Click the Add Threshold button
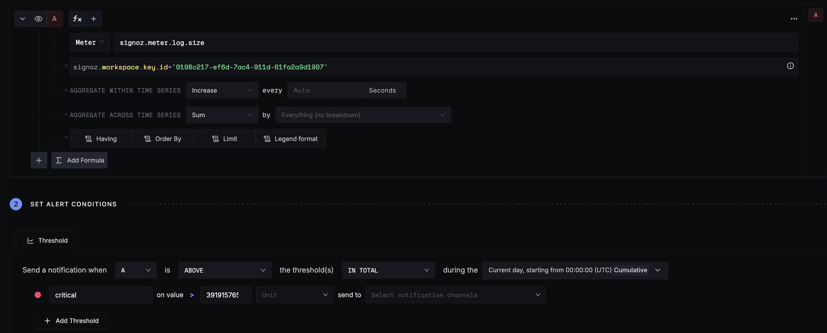 point(71,320)
